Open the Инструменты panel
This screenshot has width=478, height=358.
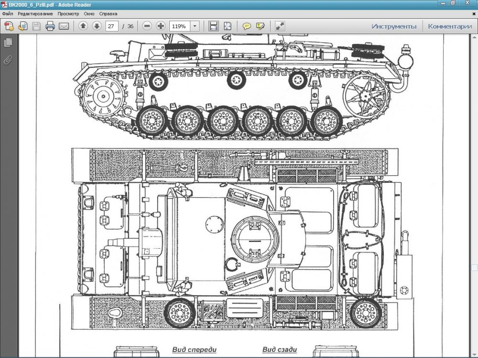pyautogui.click(x=394, y=26)
